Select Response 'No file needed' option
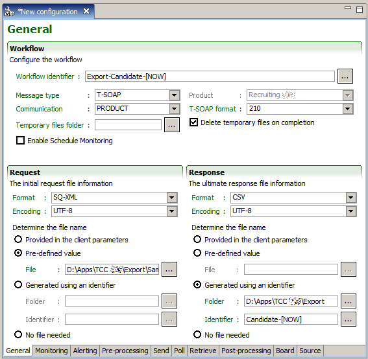The height and width of the screenshot is (359, 368). 197,334
